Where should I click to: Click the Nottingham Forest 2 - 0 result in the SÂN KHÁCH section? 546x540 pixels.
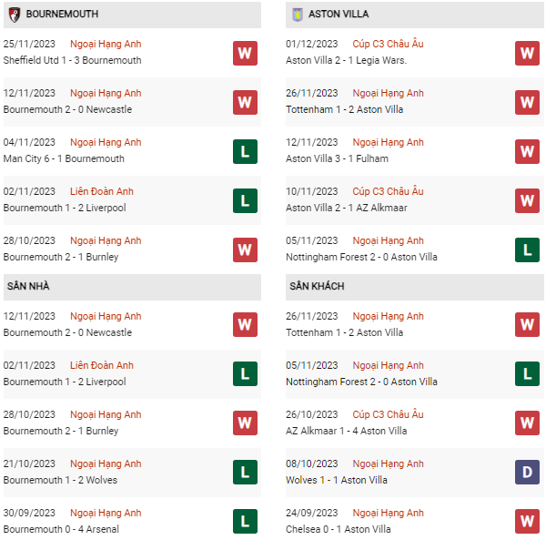361,382
